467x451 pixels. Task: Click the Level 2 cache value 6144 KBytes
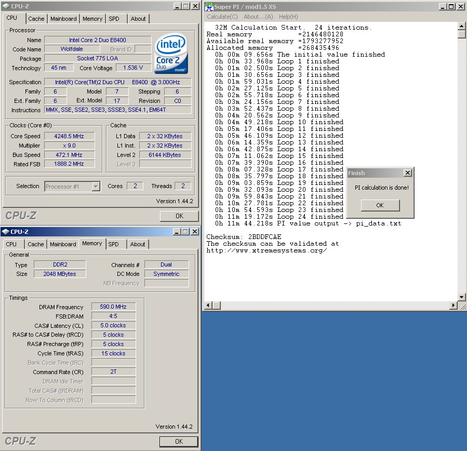click(x=165, y=155)
